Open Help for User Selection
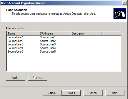The height and width of the screenshot is (99, 128). click(x=115, y=93)
